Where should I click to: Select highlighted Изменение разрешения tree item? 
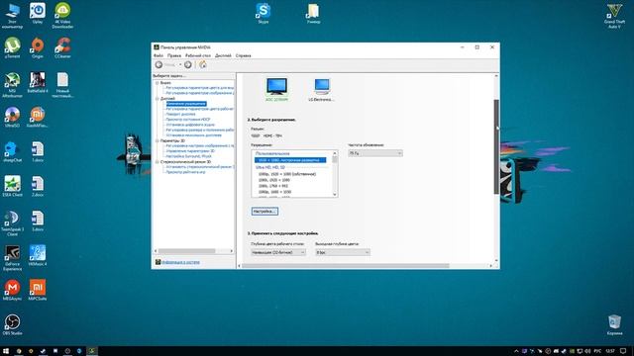[x=186, y=104]
